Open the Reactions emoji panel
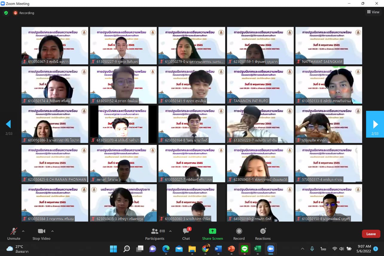This screenshot has height=256, width=384. coord(263,234)
